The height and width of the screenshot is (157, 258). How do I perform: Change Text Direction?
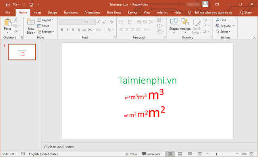(x=160, y=20)
